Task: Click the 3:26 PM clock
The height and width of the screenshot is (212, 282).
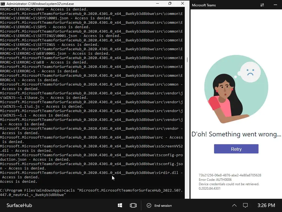Action: pyautogui.click(x=266, y=205)
